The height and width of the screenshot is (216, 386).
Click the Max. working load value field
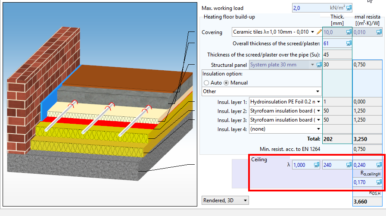319,8
